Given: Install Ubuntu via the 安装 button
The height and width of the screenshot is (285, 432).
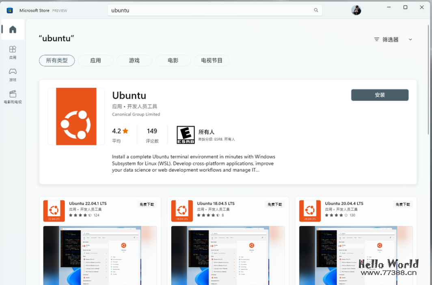Looking at the screenshot, I should point(379,95).
